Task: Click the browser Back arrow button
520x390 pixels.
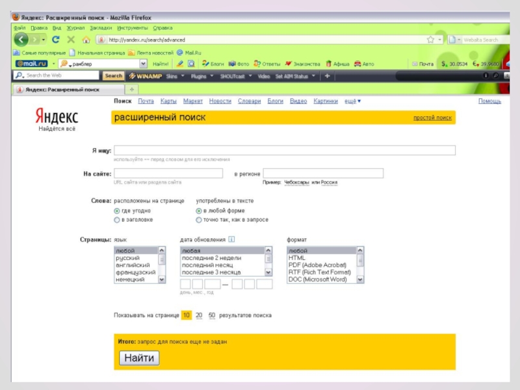Action: coord(21,40)
